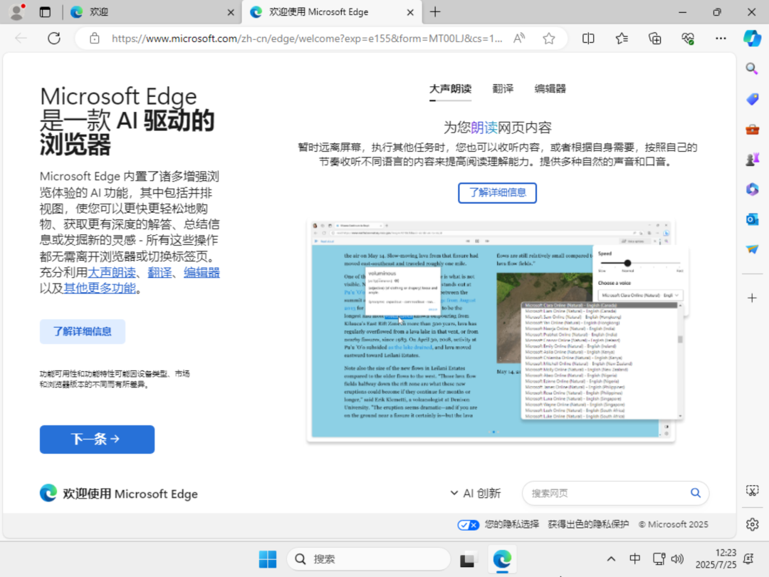The height and width of the screenshot is (577, 769).
Task: Open tab actions menu icon
Action: [x=45, y=12]
